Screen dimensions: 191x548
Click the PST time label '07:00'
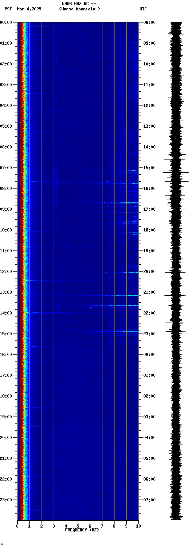[6, 168]
